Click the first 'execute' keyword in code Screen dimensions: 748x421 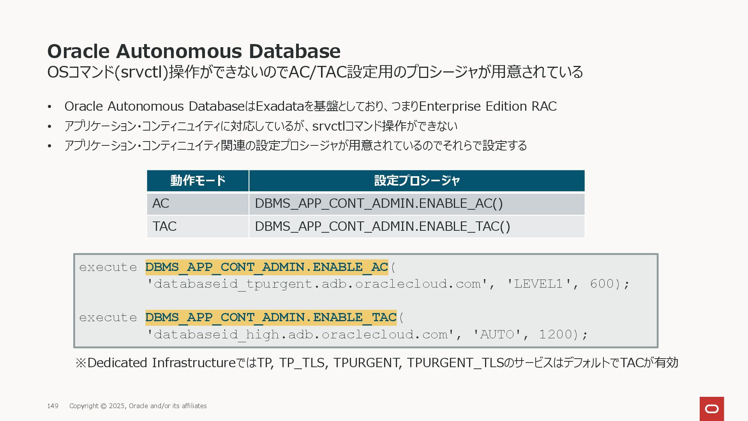coord(108,267)
